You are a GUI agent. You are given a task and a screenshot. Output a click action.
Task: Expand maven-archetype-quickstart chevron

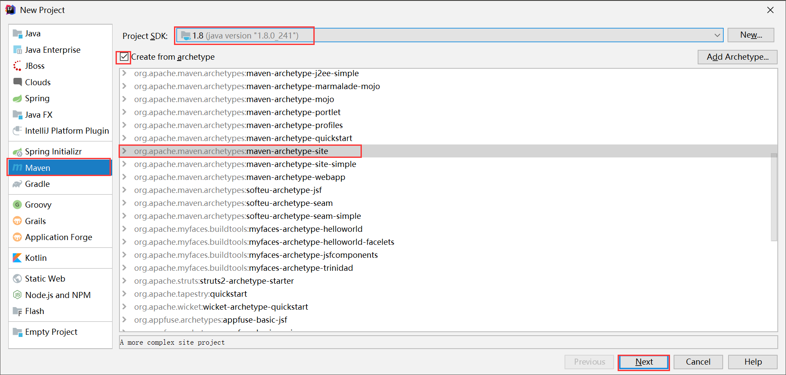(x=125, y=138)
